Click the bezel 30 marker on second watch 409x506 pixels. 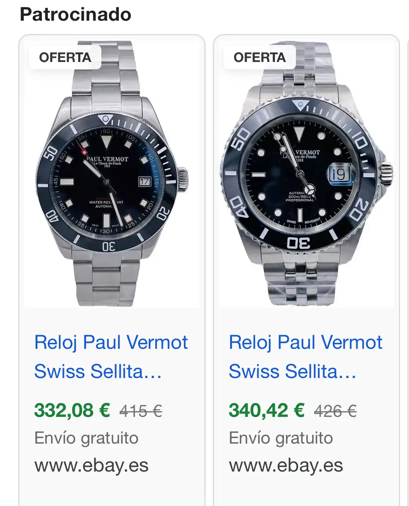(x=299, y=243)
